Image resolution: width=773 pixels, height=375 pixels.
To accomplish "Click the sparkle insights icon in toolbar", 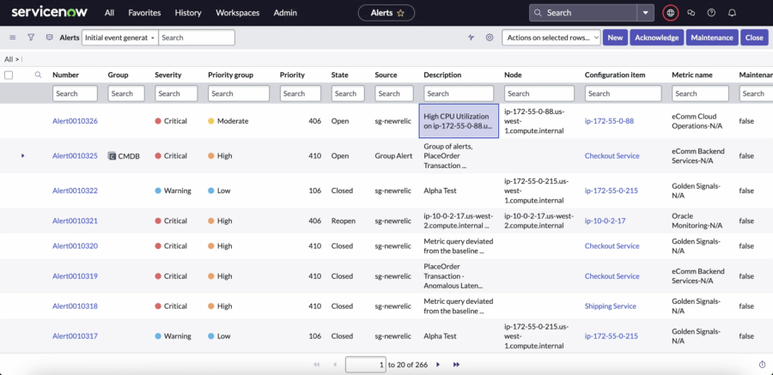I will coord(471,38).
